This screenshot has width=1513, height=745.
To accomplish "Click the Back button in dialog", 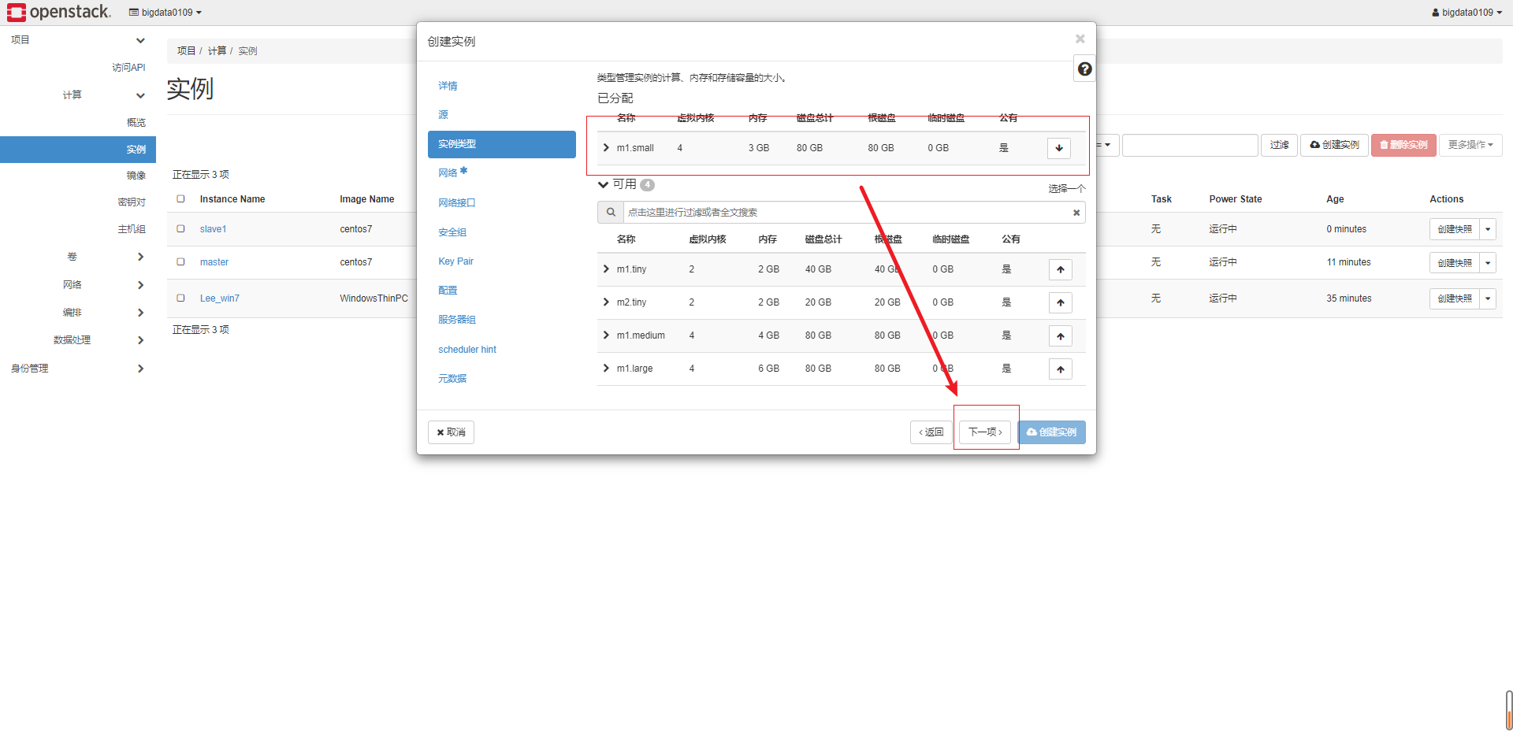I will pos(931,432).
